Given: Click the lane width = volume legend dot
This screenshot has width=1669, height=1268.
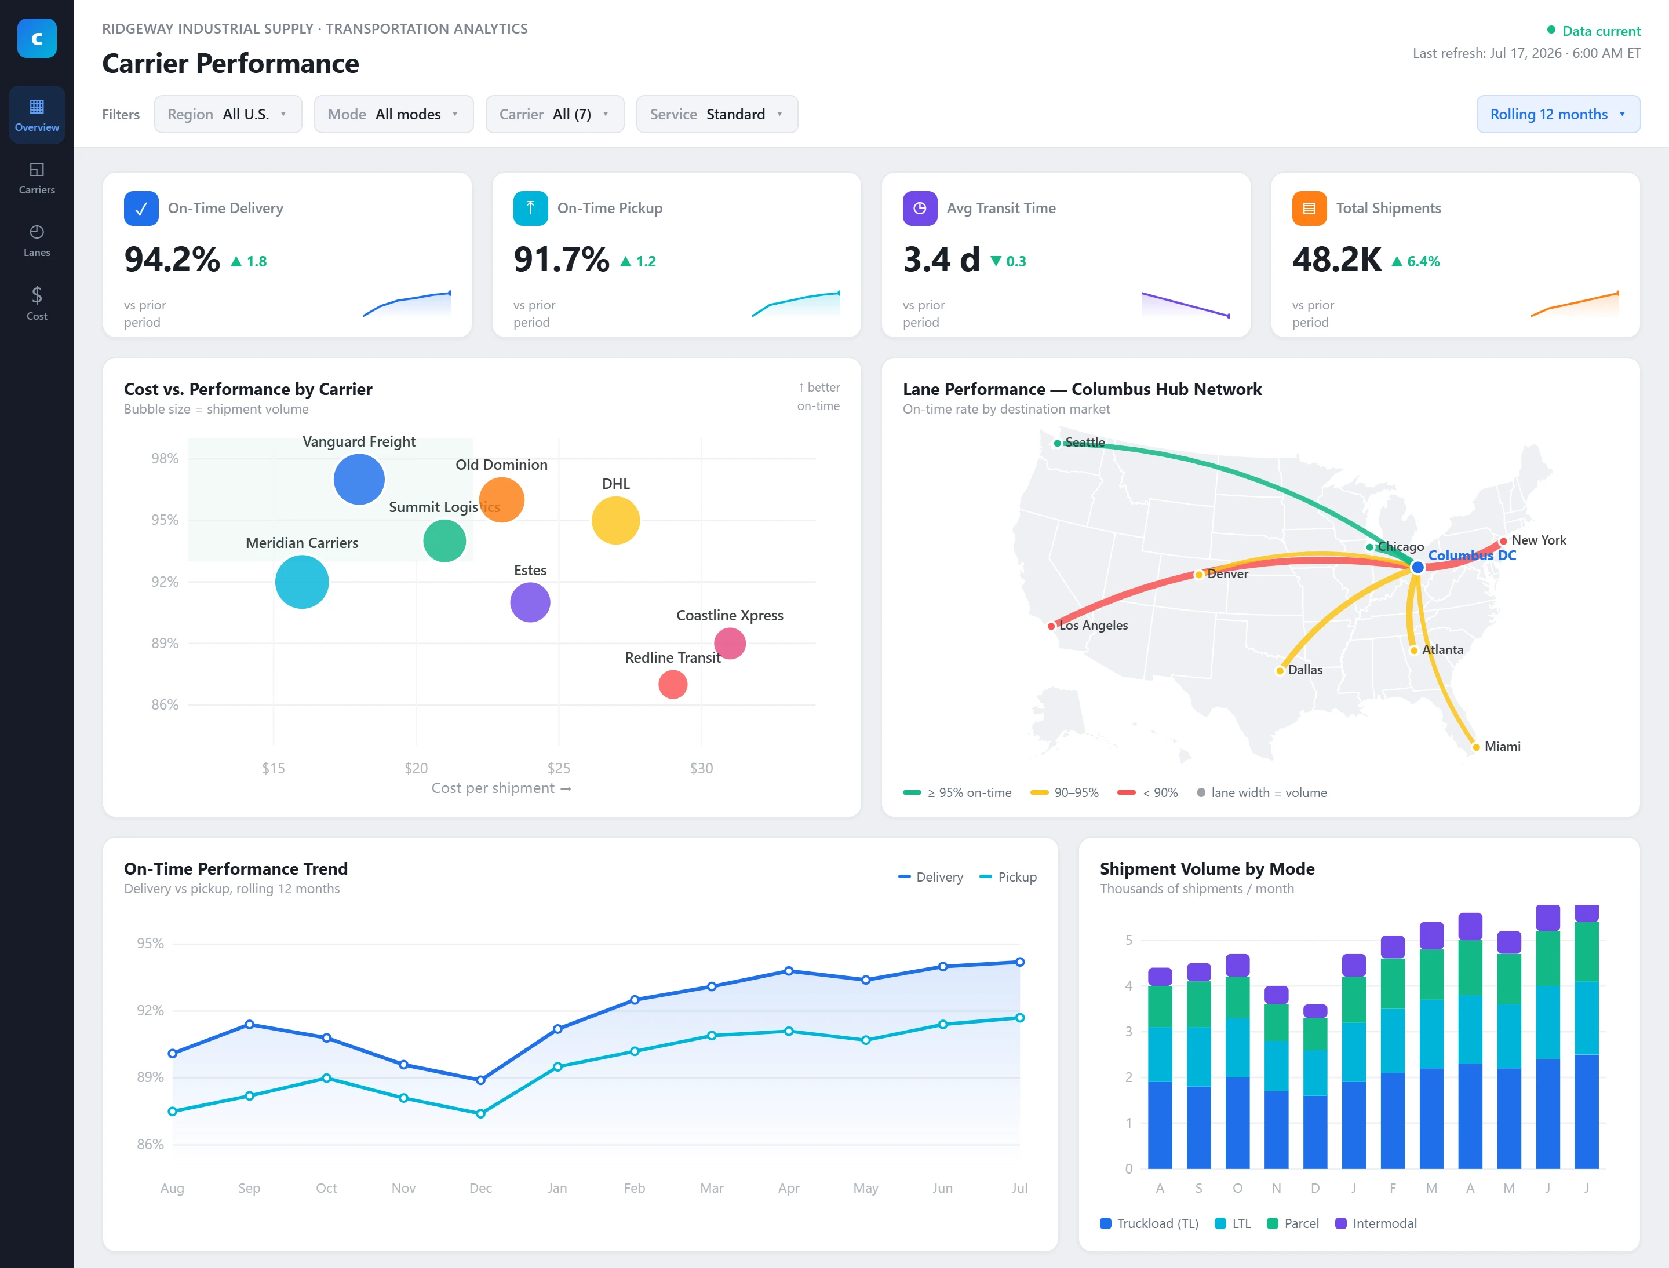Looking at the screenshot, I should pyautogui.click(x=1201, y=792).
